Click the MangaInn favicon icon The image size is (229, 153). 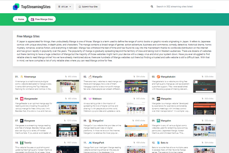[x=158, y=121]
